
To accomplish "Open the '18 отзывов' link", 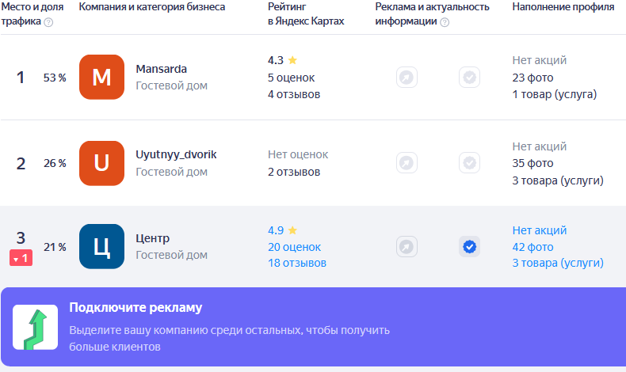I will click(x=297, y=263).
